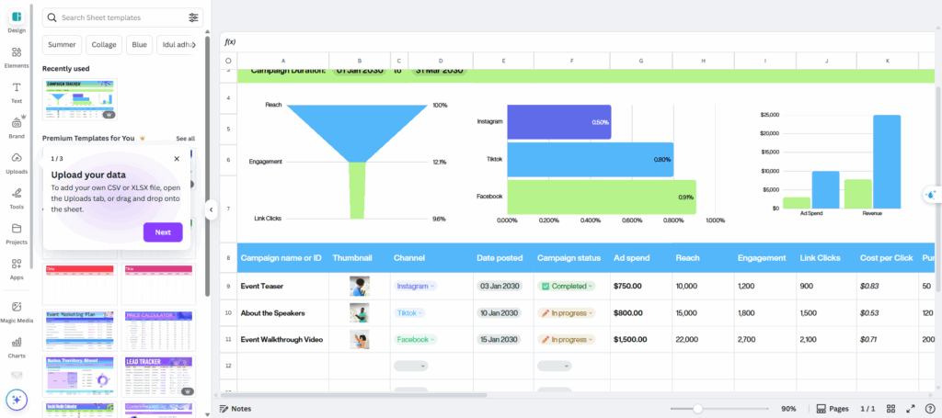
Task: Click Next in the upload tooltip
Action: (163, 232)
